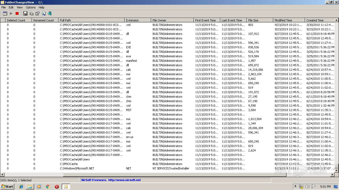Sort by the File Size column
Image resolution: width=339 pixels, height=190 pixels.
[x=260, y=20]
